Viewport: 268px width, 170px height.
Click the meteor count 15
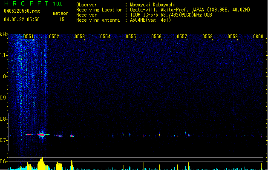(62, 20)
